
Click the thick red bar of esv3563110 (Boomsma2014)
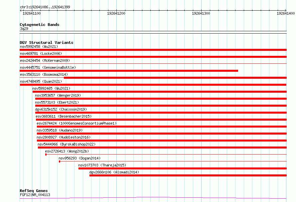pos(175,78)
